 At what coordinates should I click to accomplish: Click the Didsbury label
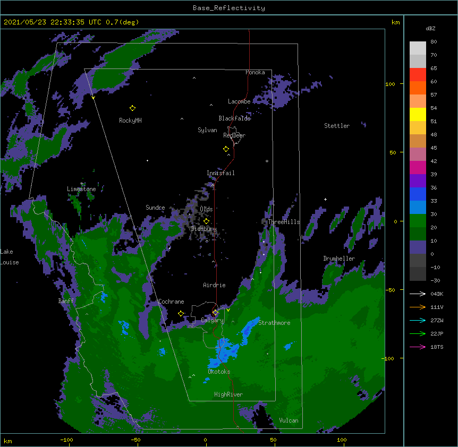(204, 229)
